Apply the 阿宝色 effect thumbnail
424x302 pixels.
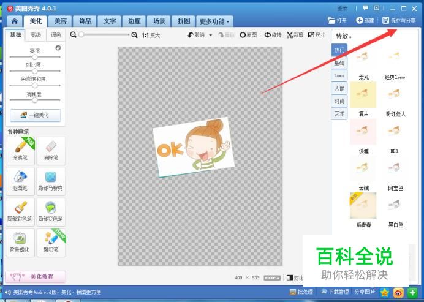(x=395, y=168)
